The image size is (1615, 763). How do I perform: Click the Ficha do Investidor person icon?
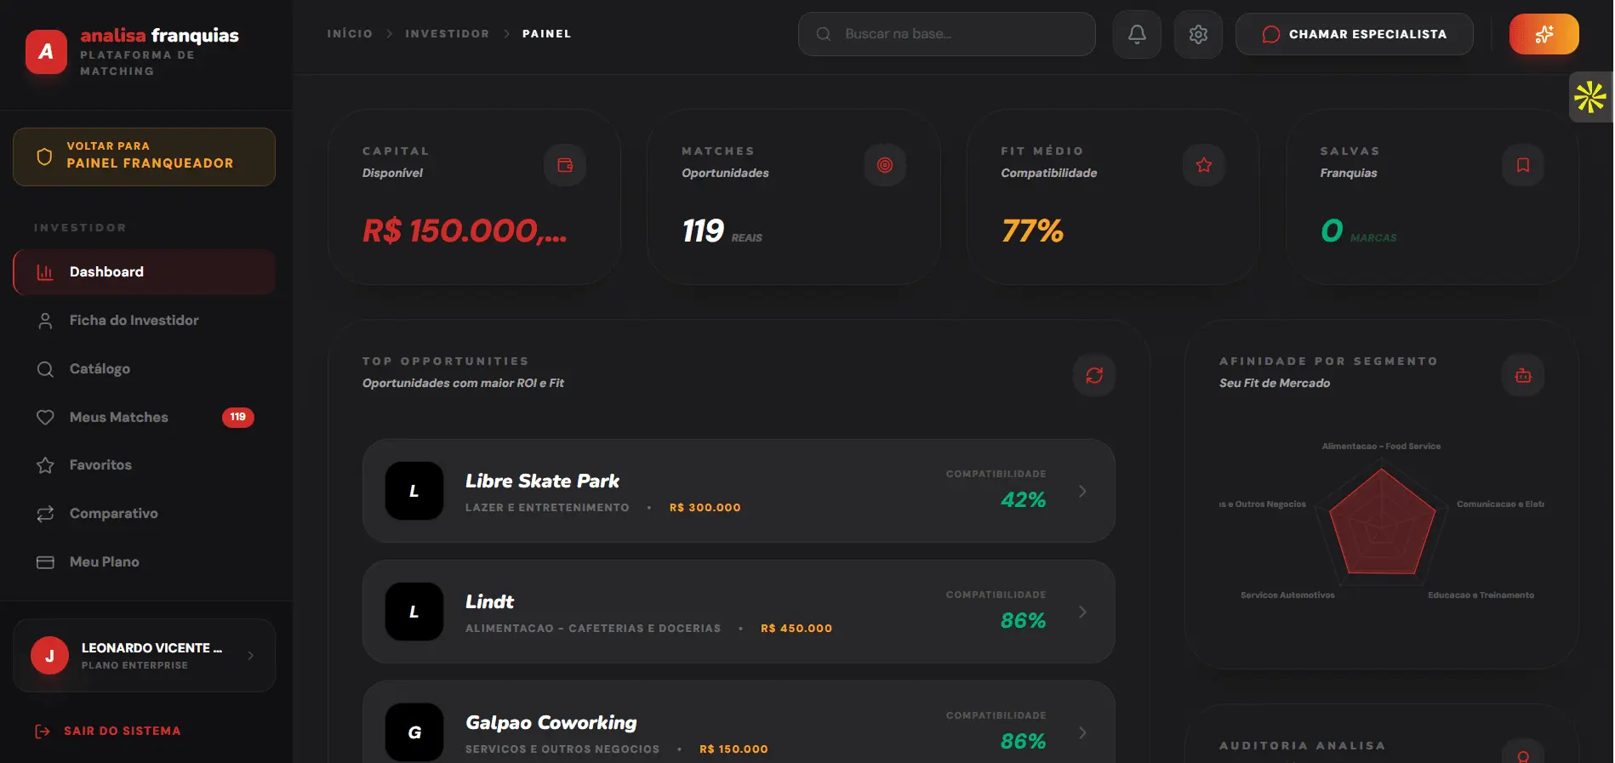pyautogui.click(x=45, y=321)
